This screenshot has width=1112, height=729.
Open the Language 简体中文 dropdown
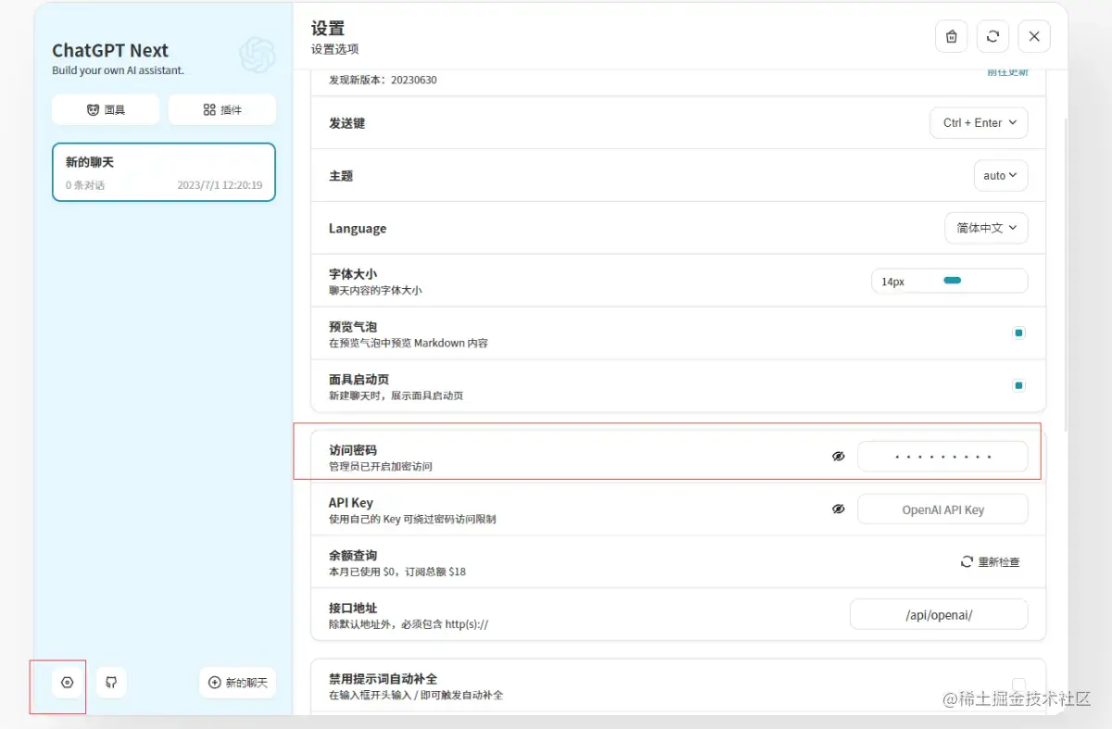pyautogui.click(x=986, y=228)
